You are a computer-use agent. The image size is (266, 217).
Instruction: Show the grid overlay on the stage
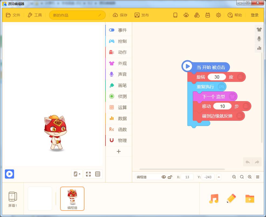click(97, 174)
